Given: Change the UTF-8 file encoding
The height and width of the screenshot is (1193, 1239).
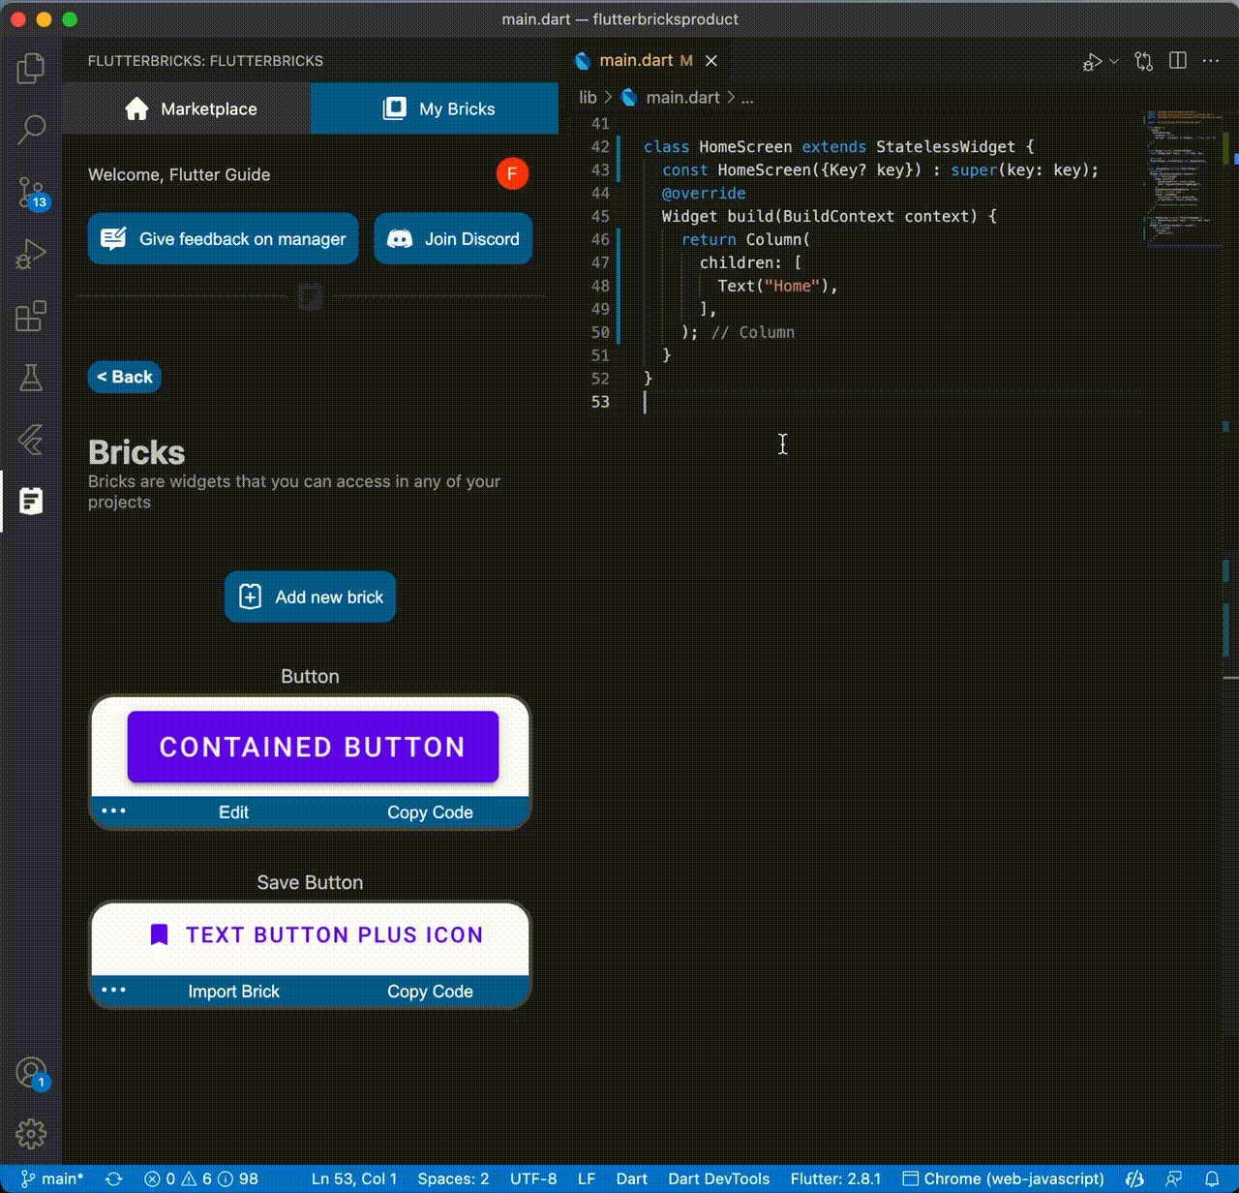Looking at the screenshot, I should (x=533, y=1178).
